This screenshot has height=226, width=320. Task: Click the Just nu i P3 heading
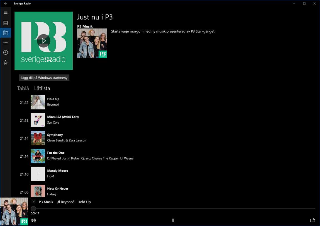95,17
